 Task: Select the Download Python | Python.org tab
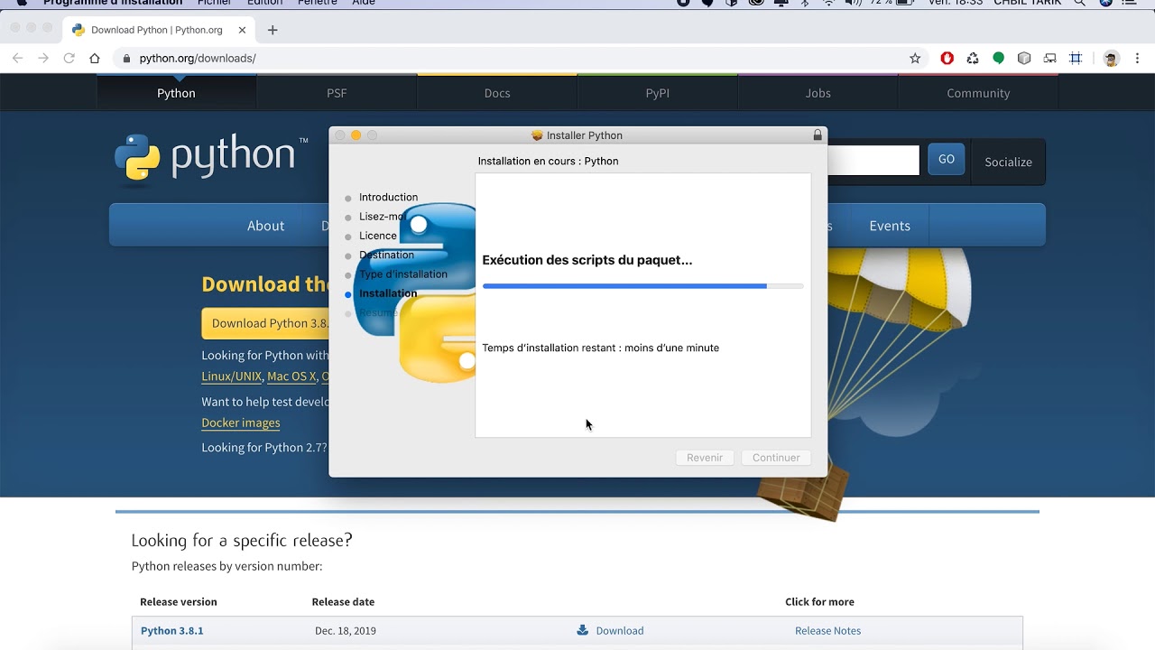[156, 30]
